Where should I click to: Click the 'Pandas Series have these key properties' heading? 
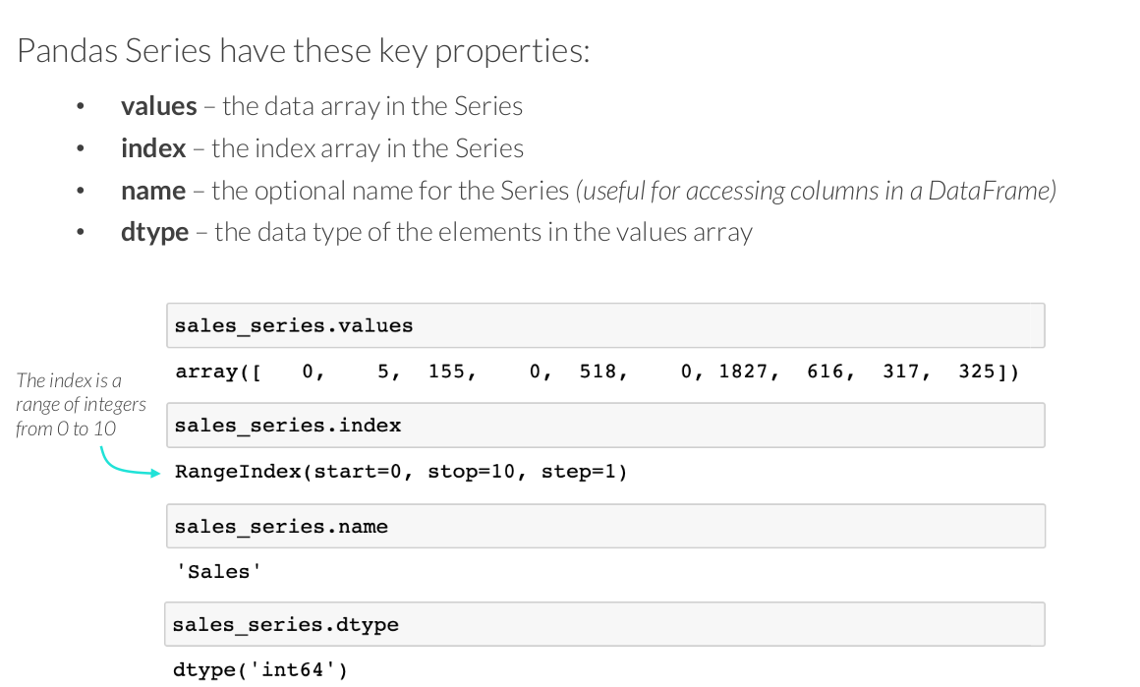(x=303, y=50)
